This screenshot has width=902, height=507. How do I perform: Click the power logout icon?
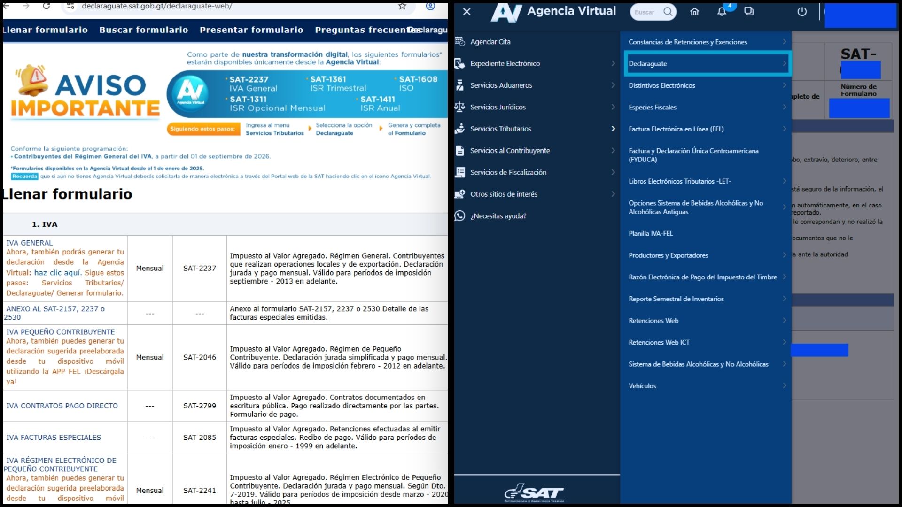802,12
